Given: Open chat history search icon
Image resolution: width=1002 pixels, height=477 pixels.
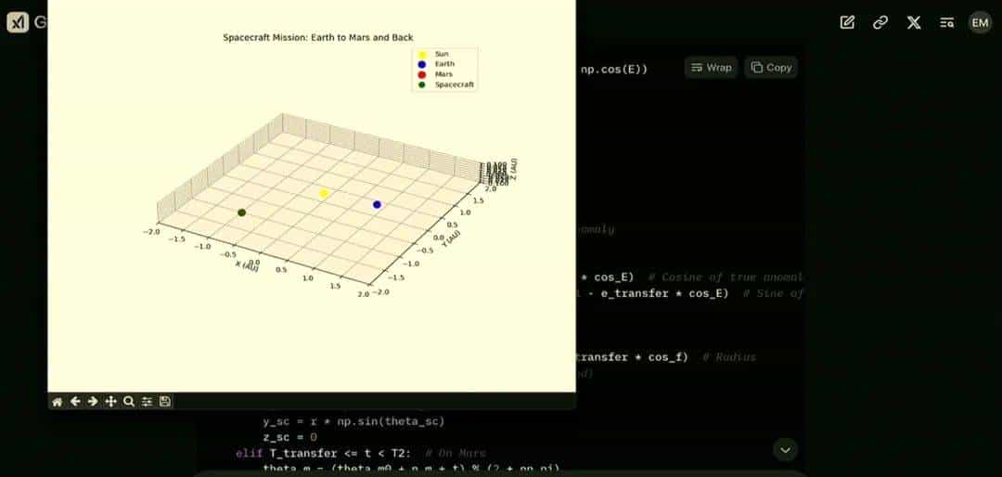Looking at the screenshot, I should 947,22.
